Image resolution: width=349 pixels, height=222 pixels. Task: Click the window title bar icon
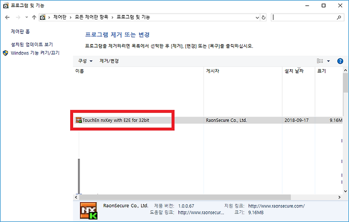(6, 5)
